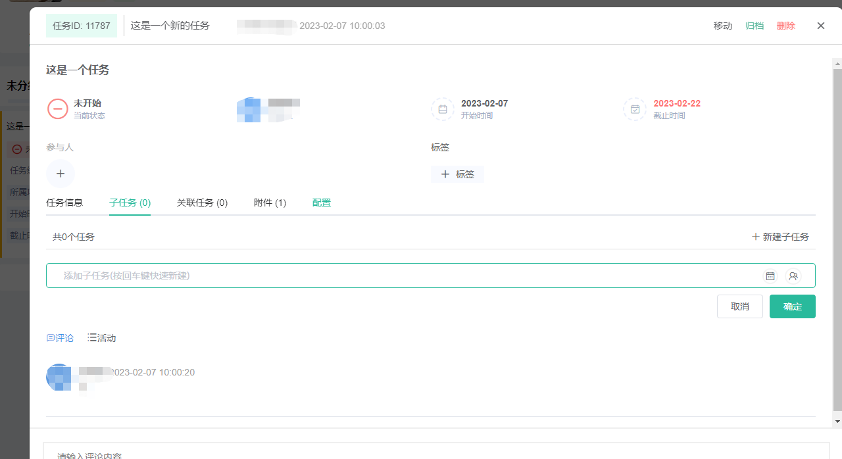The image size is (842, 459).
Task: Open the 关联任务 (0) tab
Action: coord(202,203)
